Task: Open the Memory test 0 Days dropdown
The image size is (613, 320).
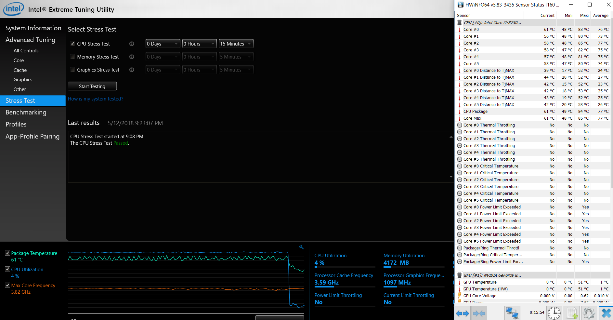Action: 163,57
